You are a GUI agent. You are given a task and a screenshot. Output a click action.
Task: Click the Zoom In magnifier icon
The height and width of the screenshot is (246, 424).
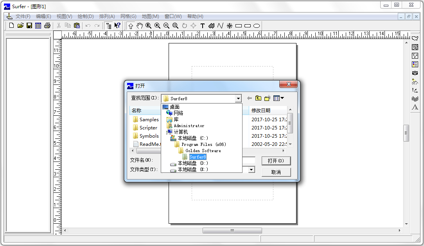tap(157, 26)
